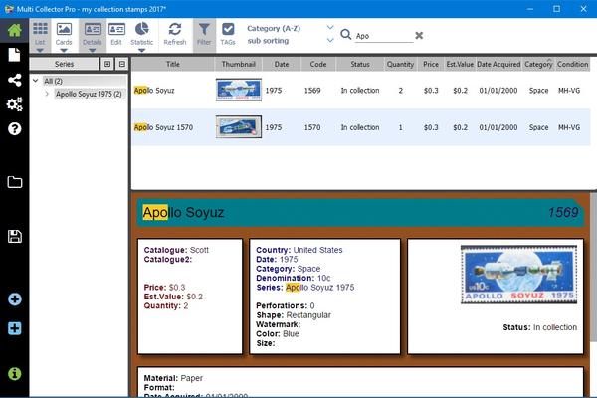Image resolution: width=597 pixels, height=398 pixels.
Task: Sort by Code column header
Action: pos(318,64)
